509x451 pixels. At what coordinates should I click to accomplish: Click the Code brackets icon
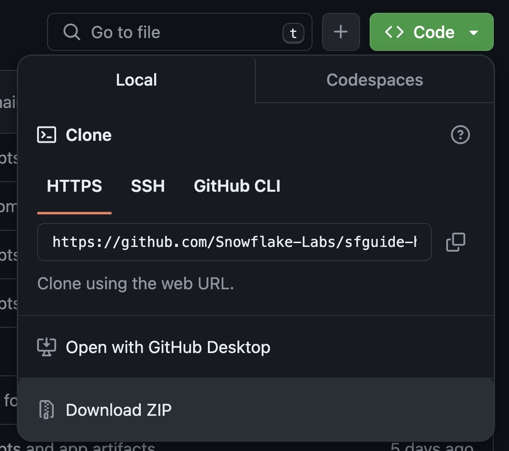pos(394,32)
